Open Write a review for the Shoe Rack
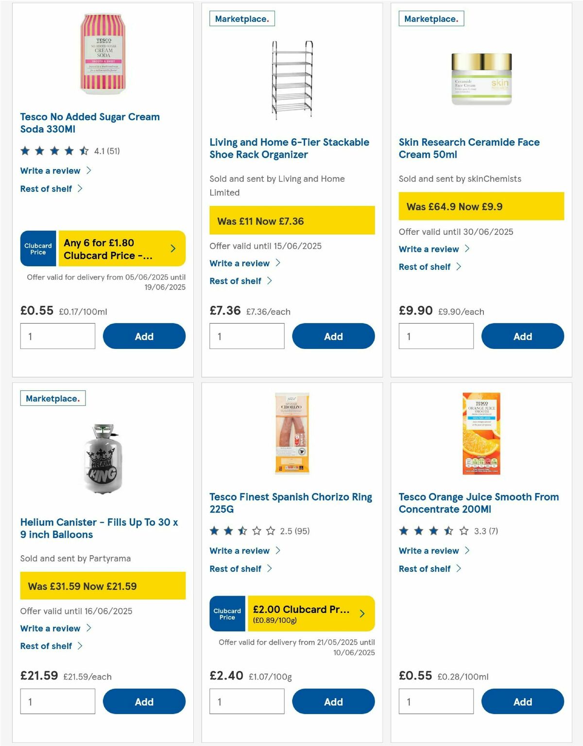Screen dimensions: 583x746 (241, 263)
